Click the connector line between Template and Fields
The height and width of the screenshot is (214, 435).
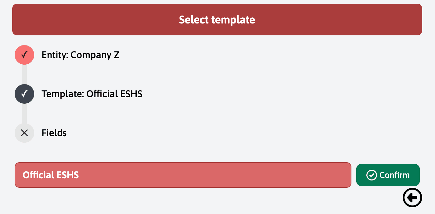tap(24, 113)
